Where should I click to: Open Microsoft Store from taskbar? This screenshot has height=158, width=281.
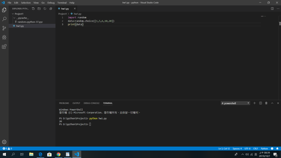coord(49,154)
